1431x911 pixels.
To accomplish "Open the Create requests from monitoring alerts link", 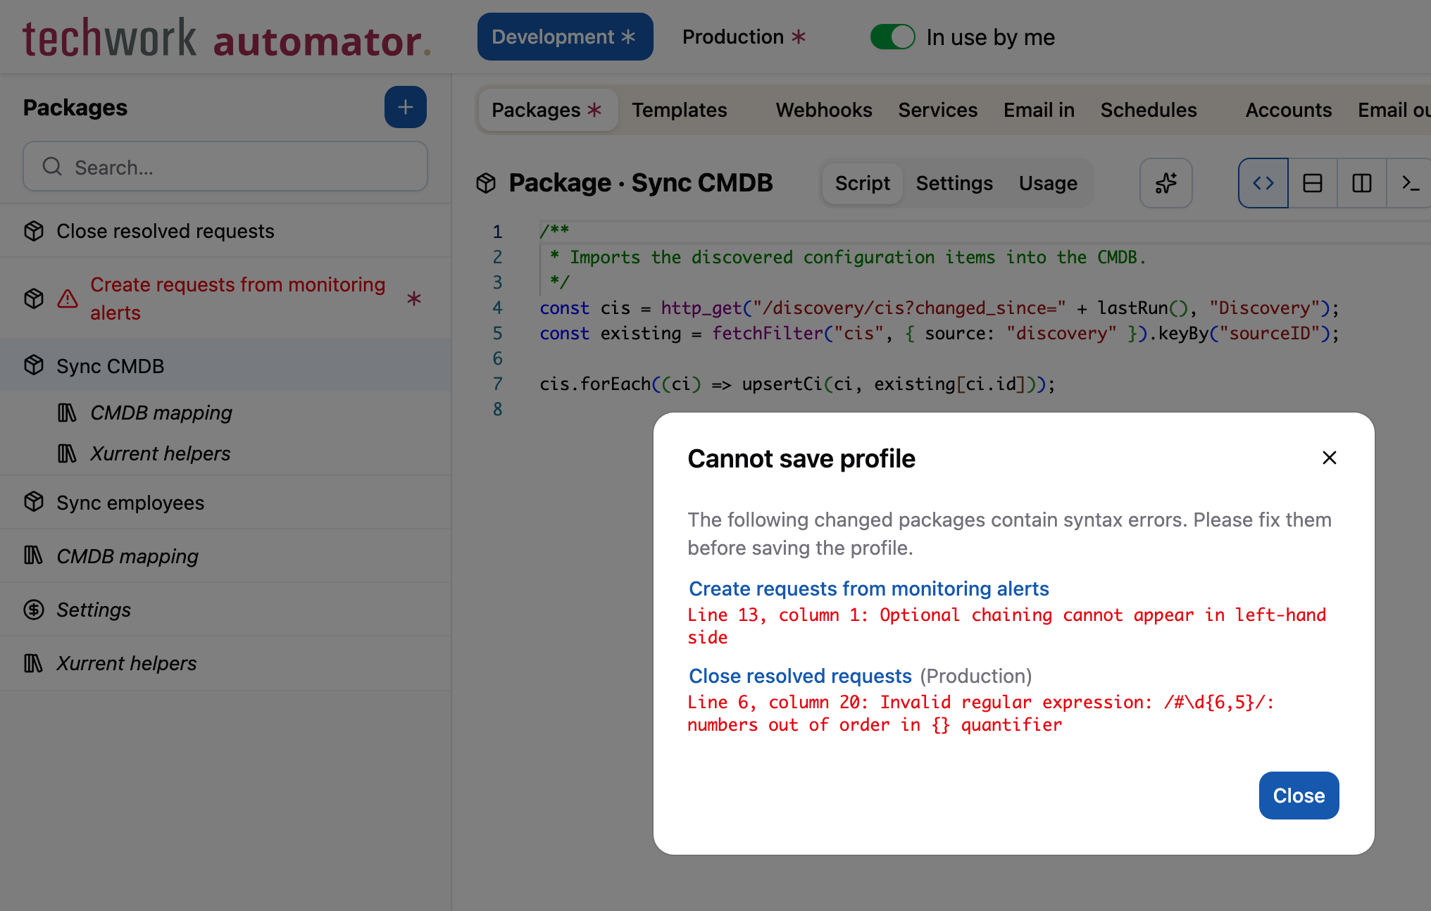I will click(868, 589).
